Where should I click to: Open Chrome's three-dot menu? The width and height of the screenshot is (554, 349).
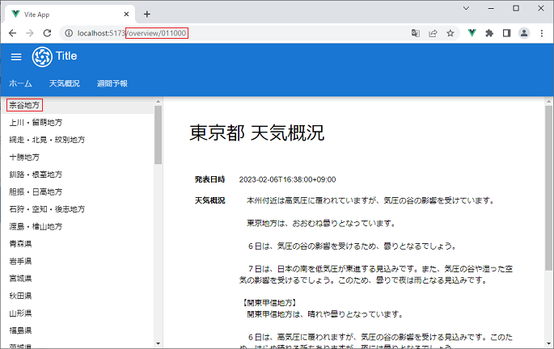(x=541, y=33)
